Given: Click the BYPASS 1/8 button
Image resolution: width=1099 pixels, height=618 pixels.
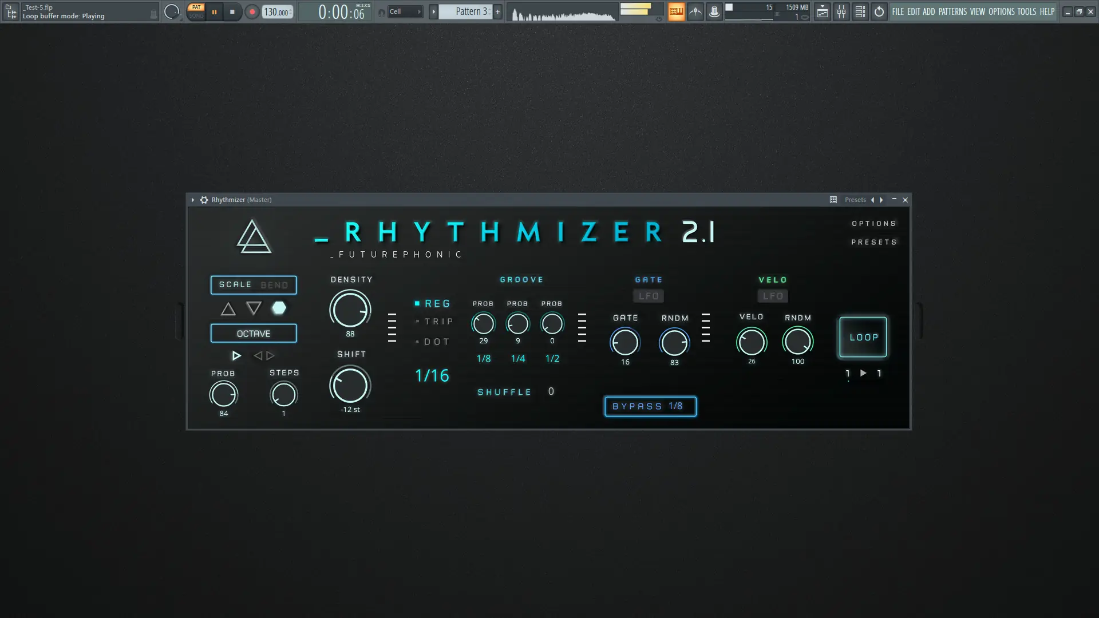Looking at the screenshot, I should click(x=650, y=406).
